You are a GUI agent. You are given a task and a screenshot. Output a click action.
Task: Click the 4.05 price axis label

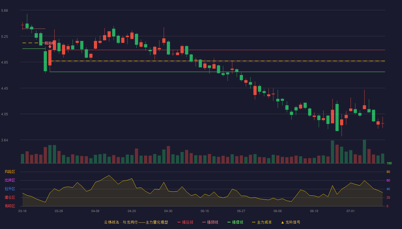pos(5,114)
